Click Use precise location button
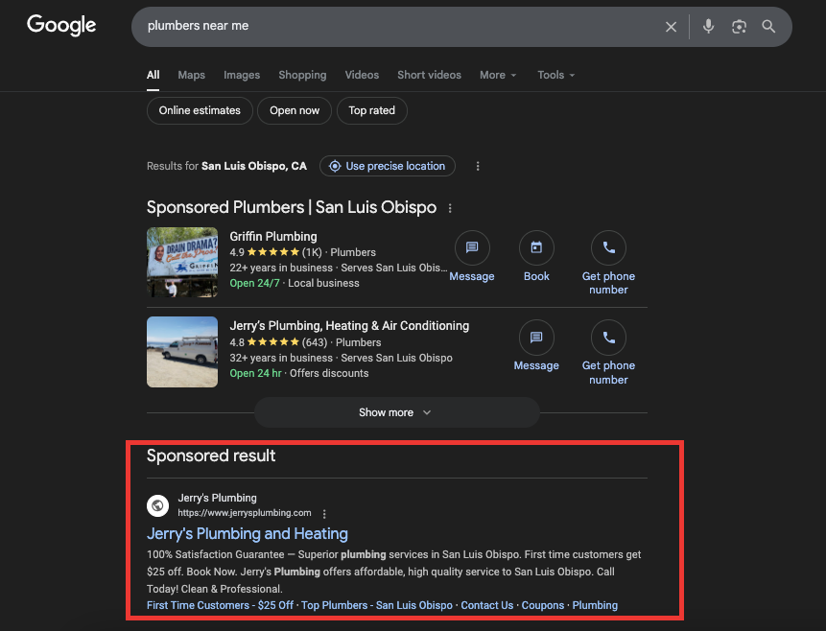 [x=388, y=166]
